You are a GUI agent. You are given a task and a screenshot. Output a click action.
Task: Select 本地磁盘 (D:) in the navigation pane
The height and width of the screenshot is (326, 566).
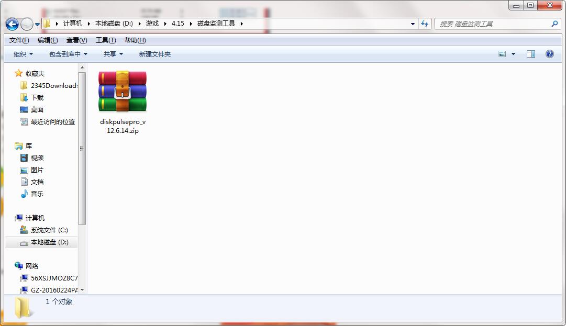pos(50,242)
